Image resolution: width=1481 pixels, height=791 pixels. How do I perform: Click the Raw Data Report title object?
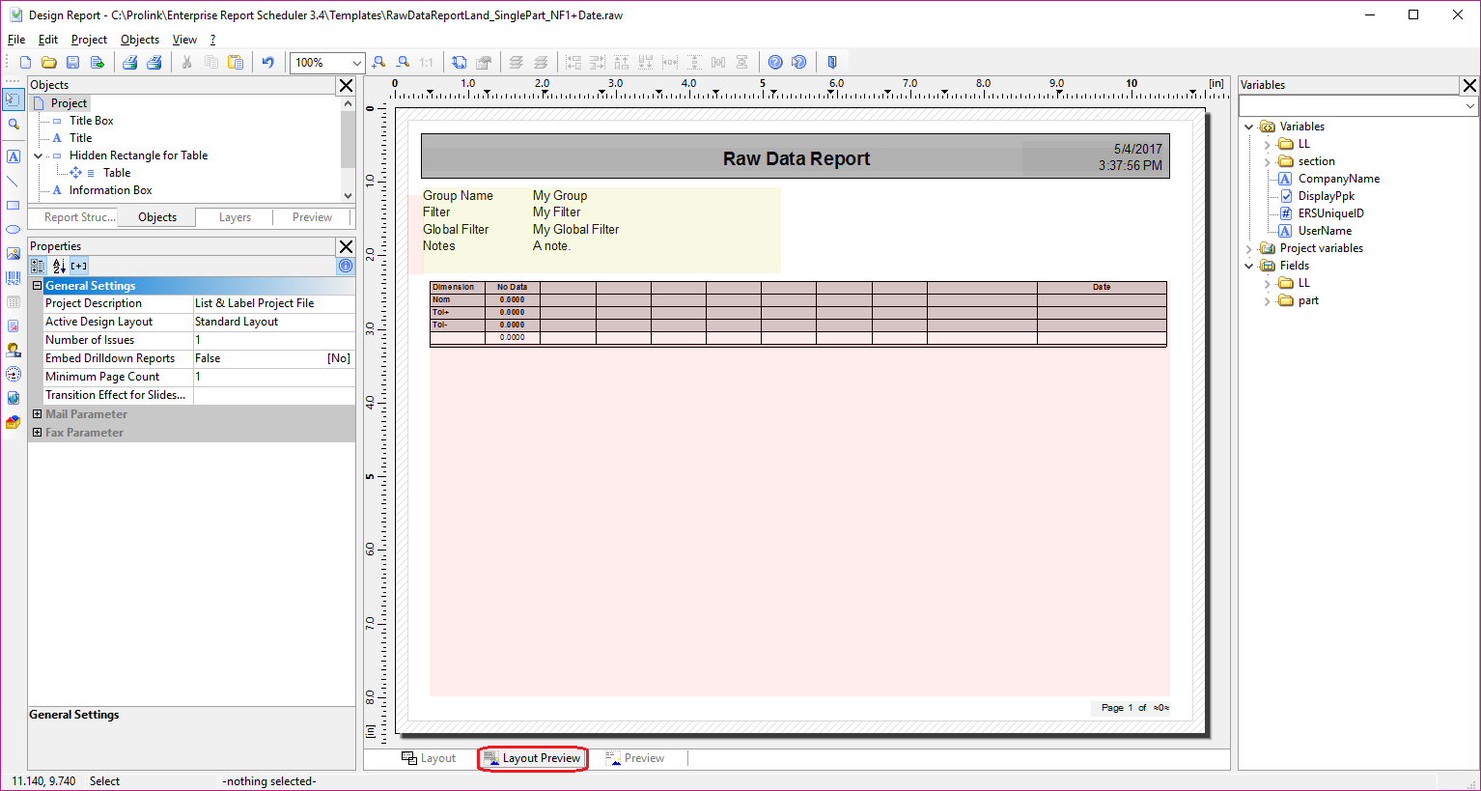[x=796, y=158]
